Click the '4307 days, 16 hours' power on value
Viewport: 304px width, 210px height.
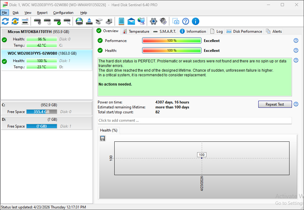[172, 102]
